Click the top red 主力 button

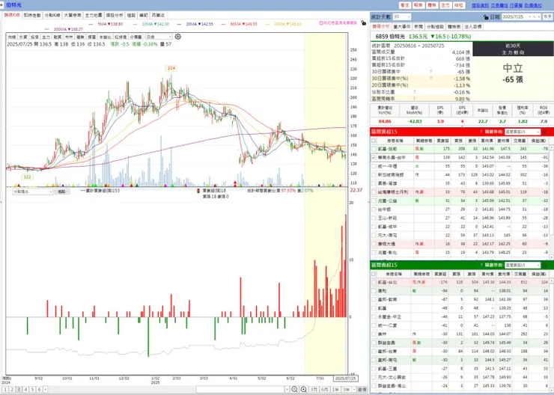point(445,5)
